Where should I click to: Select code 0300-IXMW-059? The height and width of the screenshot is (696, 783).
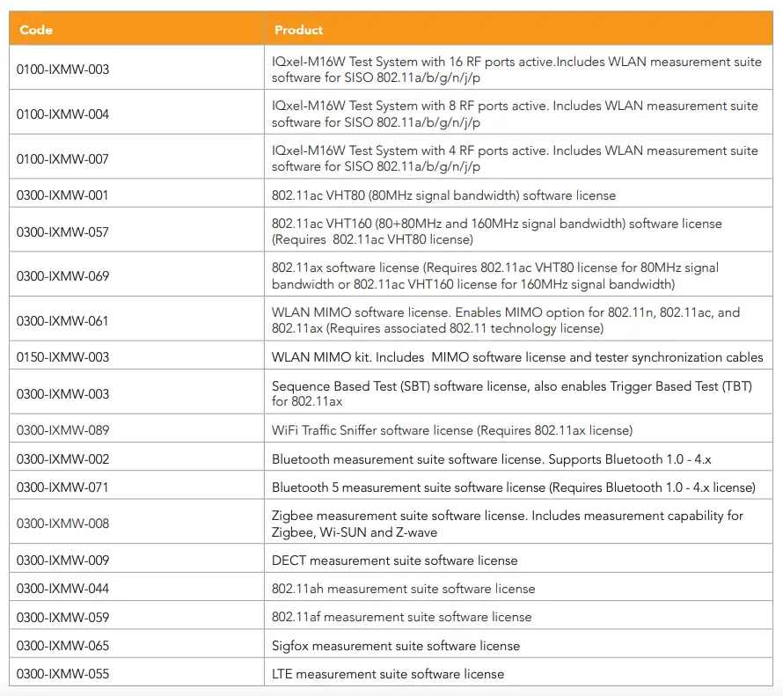pyautogui.click(x=63, y=617)
